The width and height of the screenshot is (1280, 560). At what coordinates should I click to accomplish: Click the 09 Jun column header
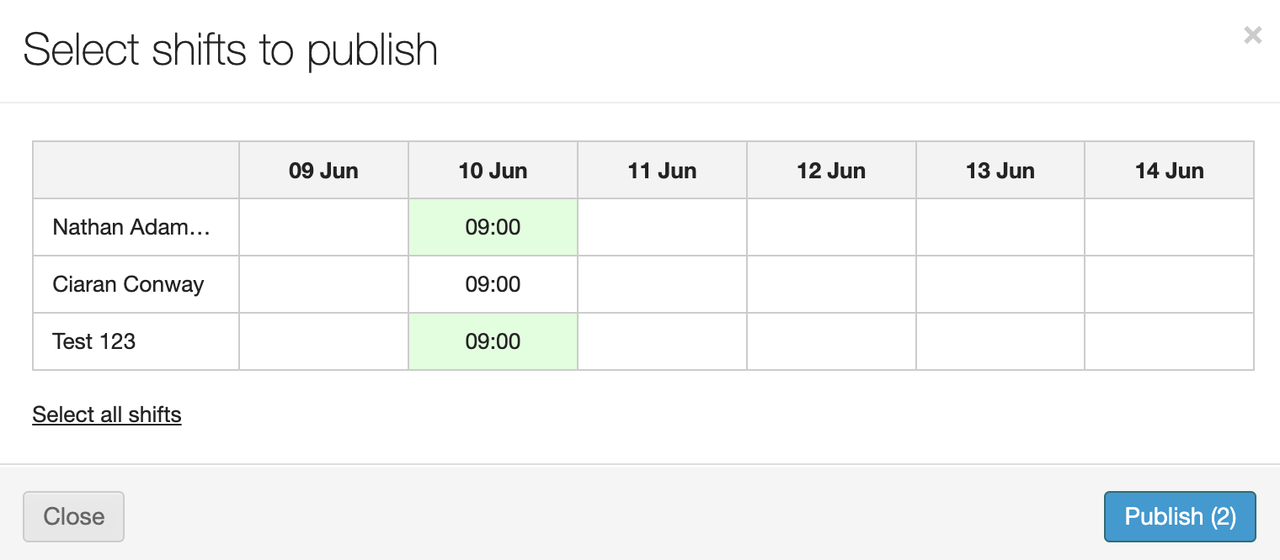[323, 171]
